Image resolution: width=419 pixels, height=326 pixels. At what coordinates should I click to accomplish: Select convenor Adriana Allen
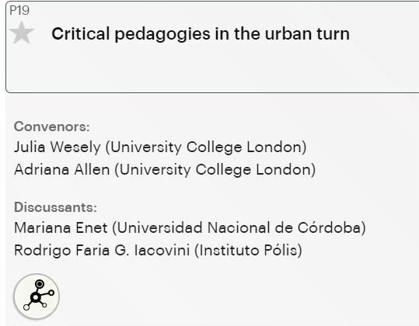tap(62, 170)
